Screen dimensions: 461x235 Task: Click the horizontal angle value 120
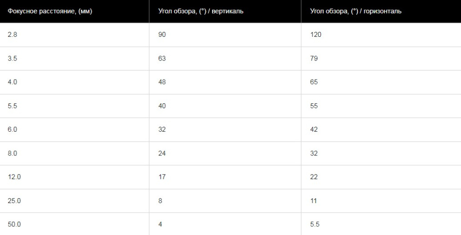point(316,35)
